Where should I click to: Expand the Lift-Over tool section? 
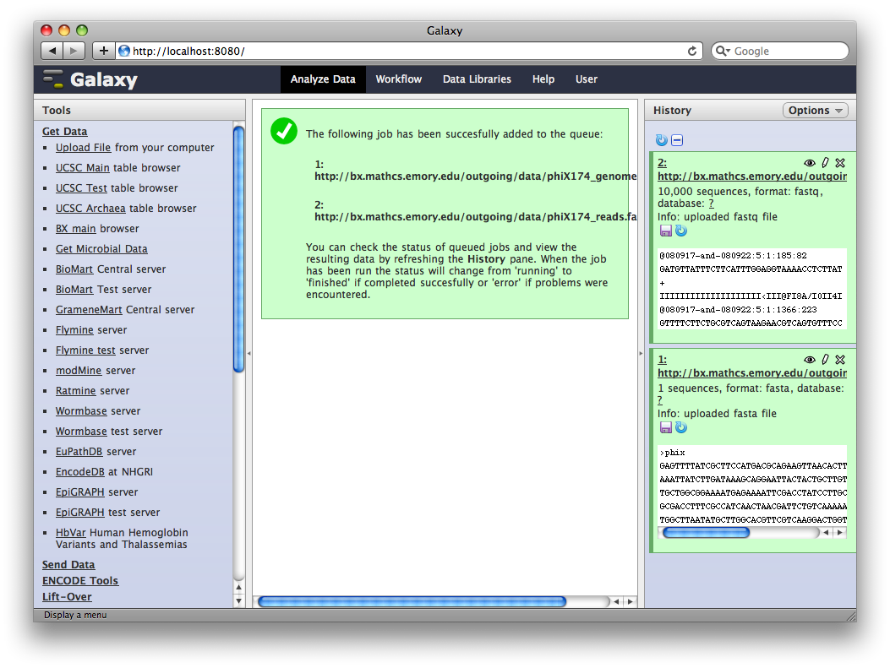(x=67, y=596)
